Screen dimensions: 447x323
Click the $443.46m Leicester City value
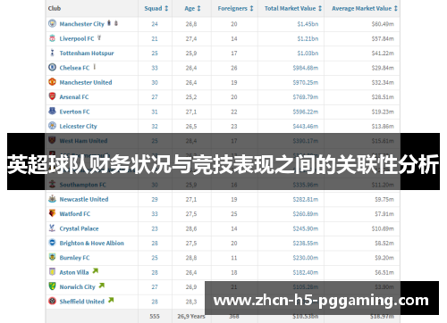pos(306,127)
